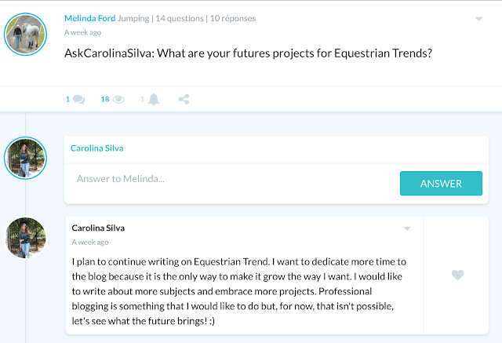Click the share icon under the question

pyautogui.click(x=184, y=100)
